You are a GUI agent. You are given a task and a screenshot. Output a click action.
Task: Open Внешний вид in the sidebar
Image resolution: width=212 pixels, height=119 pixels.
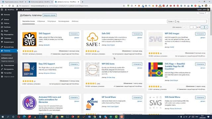point(9,47)
